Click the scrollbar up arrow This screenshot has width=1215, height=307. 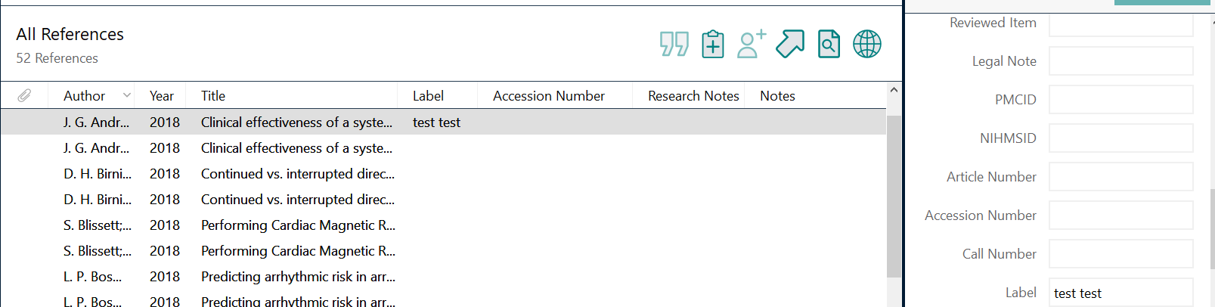click(x=894, y=90)
